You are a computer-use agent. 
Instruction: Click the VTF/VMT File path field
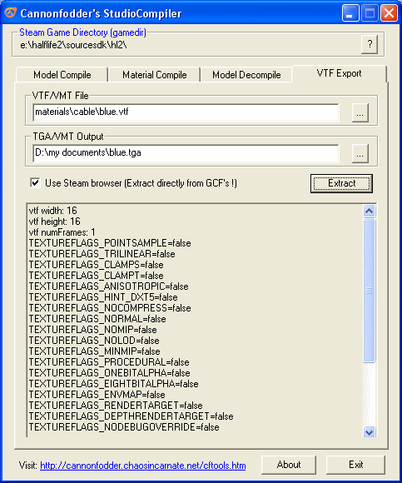pyautogui.click(x=186, y=112)
